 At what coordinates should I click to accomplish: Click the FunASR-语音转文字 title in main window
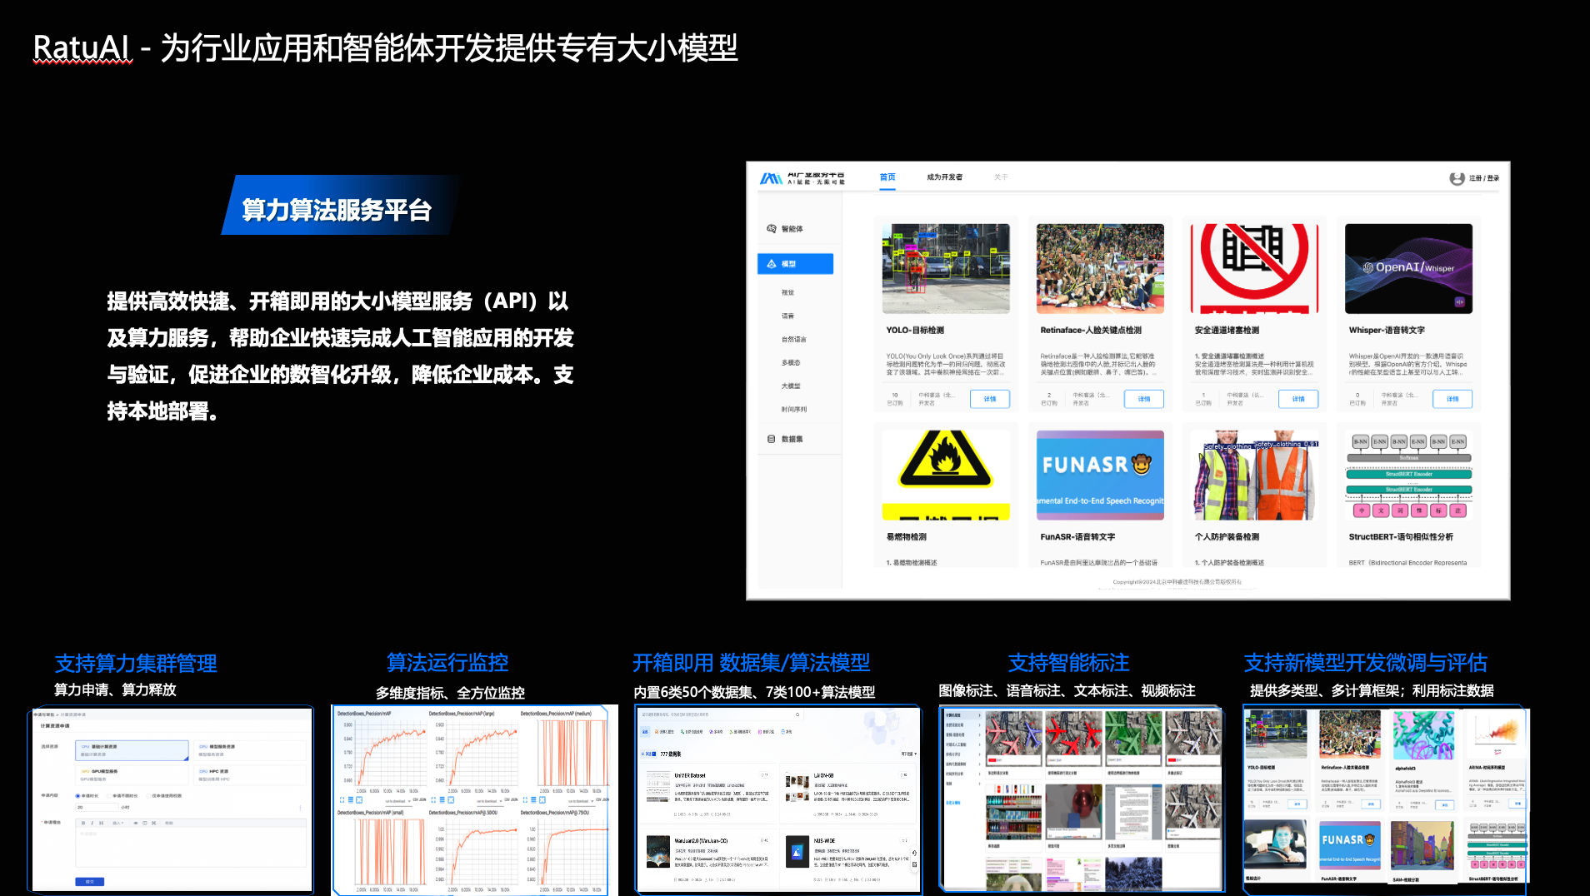[x=1077, y=537]
